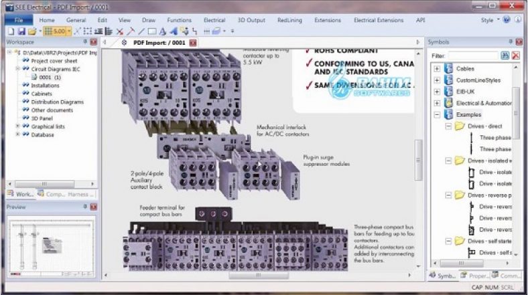Image resolution: width=528 pixels, height=295 pixels.
Task: Expand Electrical & Automation library
Action: 437,103
